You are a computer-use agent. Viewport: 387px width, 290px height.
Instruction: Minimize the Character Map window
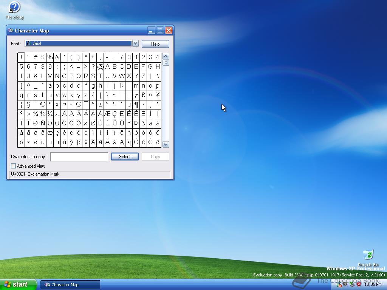(151, 30)
